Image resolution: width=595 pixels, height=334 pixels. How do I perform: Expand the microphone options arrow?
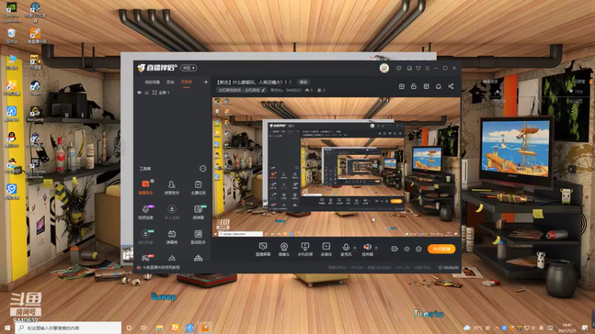coord(355,248)
